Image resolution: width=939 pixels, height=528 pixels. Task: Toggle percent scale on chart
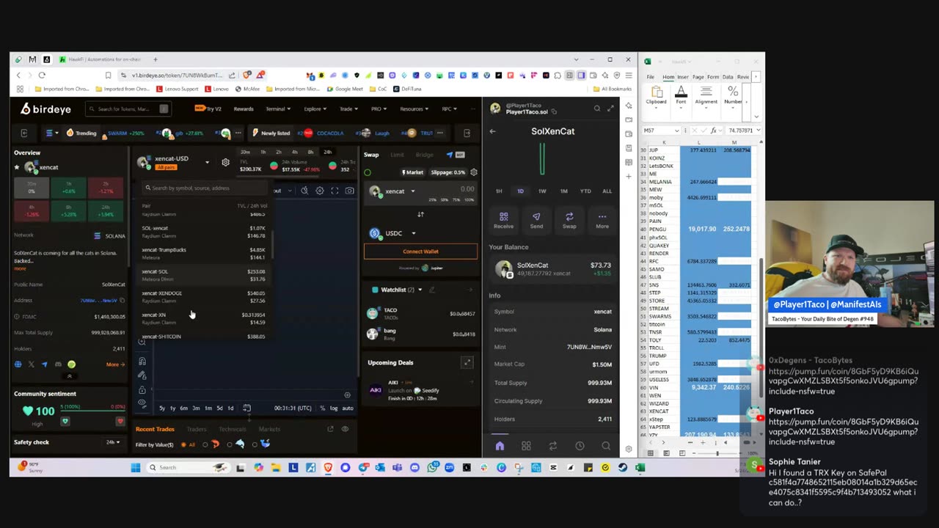point(322,408)
